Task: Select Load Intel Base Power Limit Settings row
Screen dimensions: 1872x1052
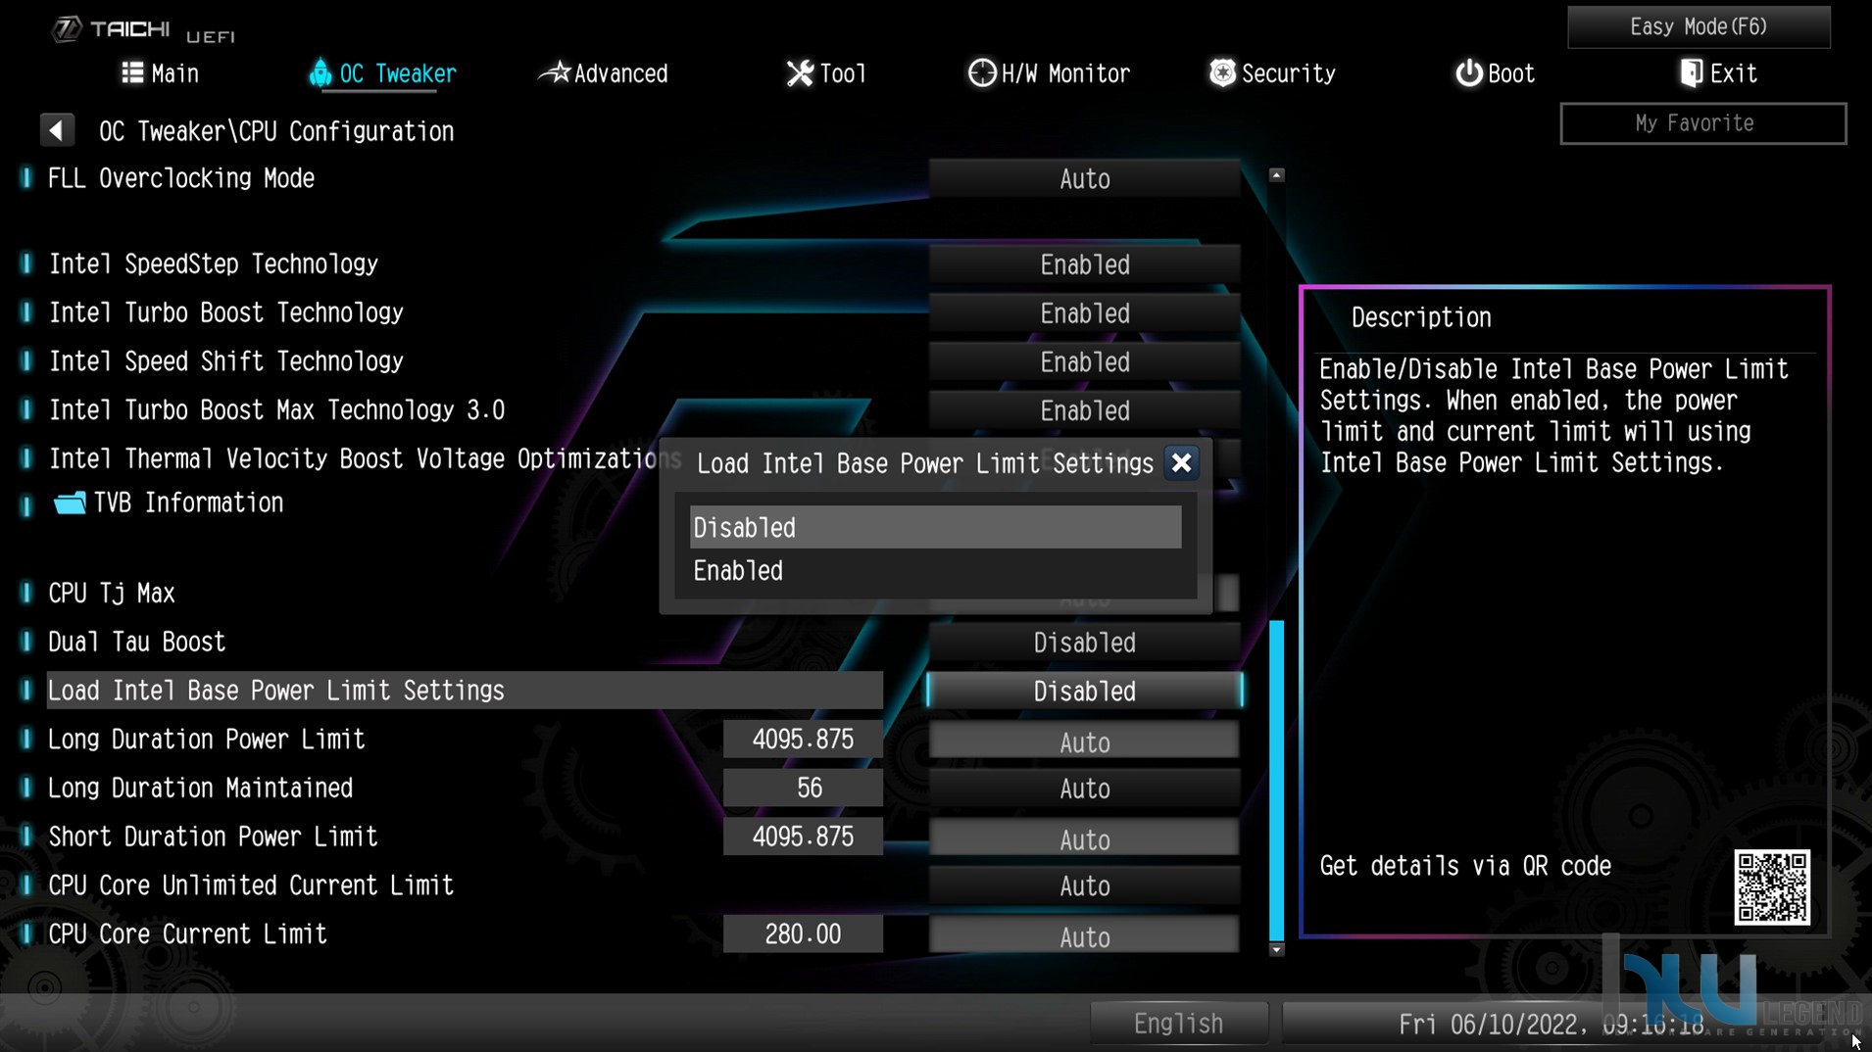Action: tap(465, 691)
